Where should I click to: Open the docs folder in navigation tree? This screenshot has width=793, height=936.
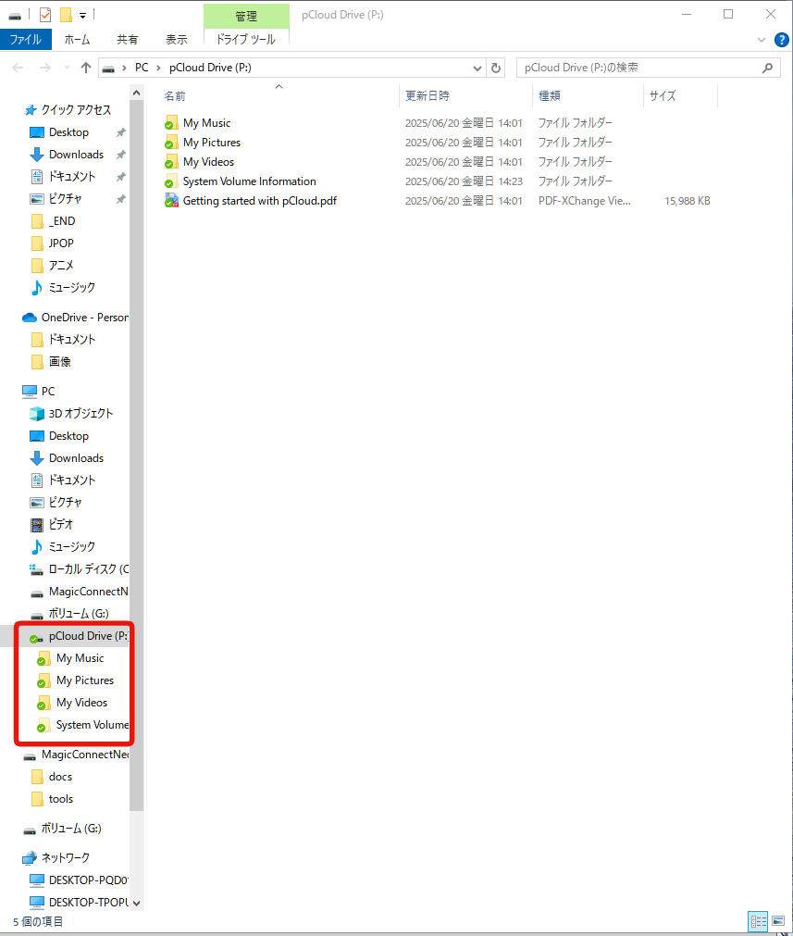pyautogui.click(x=60, y=777)
